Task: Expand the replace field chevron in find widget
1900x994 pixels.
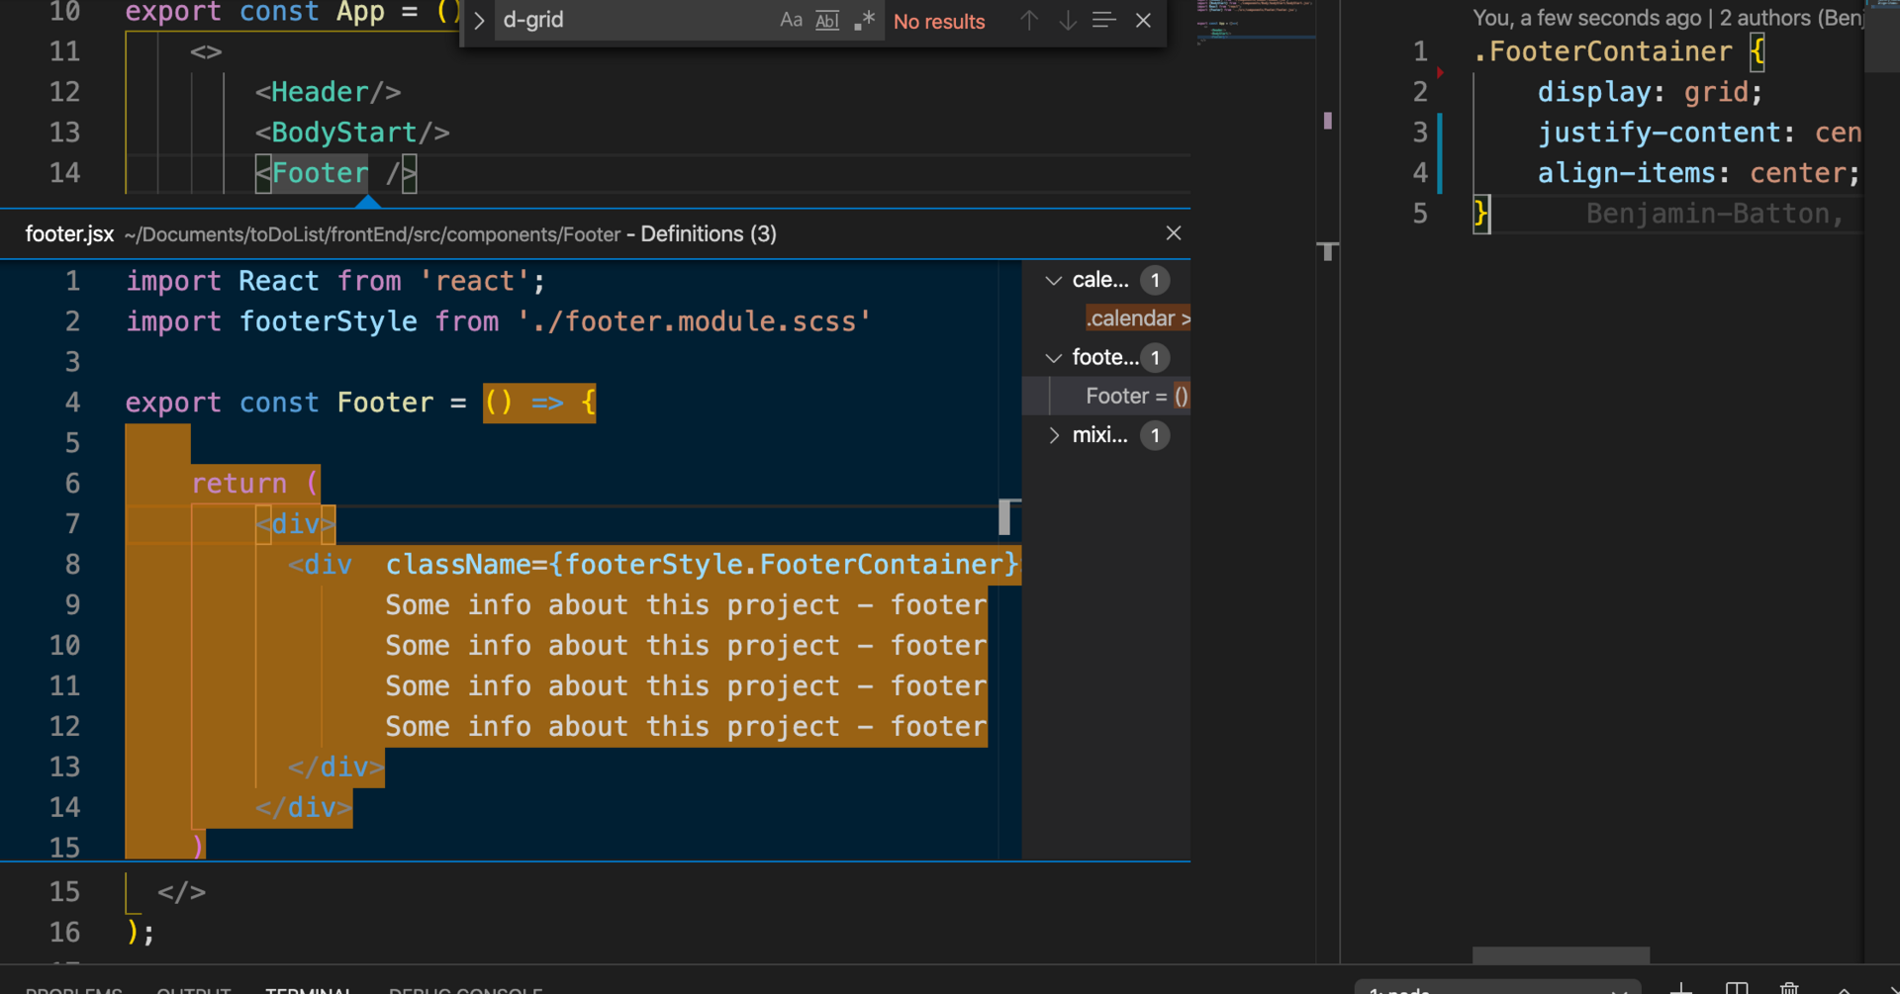Action: click(479, 21)
